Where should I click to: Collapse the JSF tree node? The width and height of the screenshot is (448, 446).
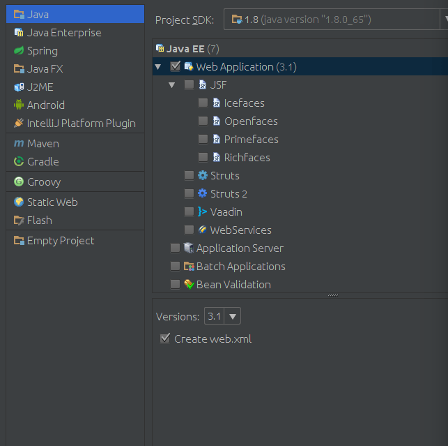pos(171,85)
